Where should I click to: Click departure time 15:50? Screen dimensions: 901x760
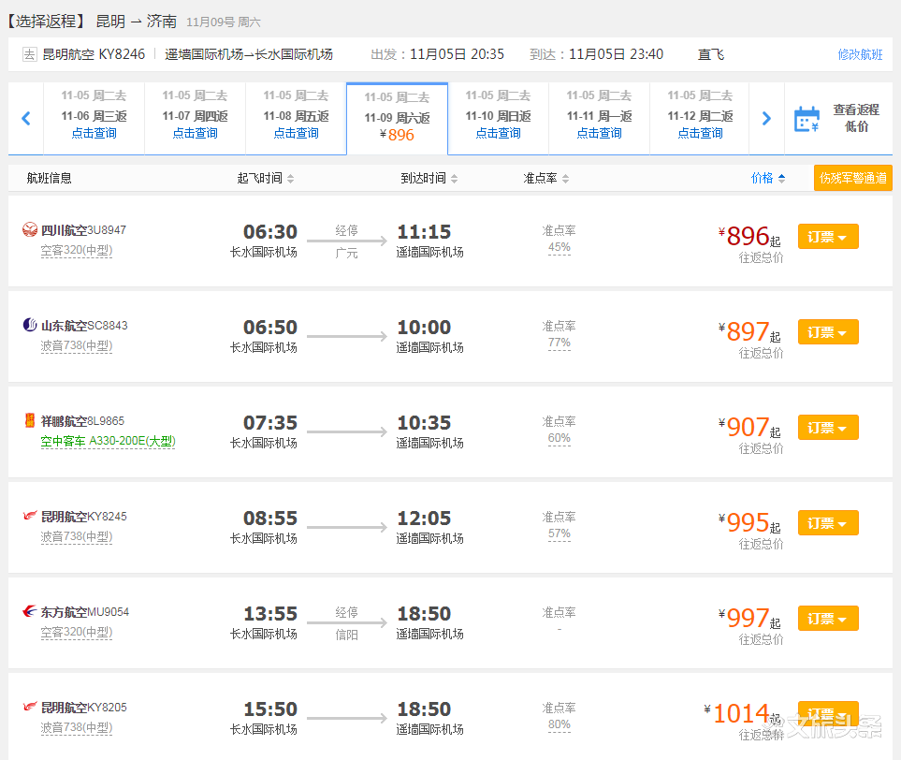[270, 709]
